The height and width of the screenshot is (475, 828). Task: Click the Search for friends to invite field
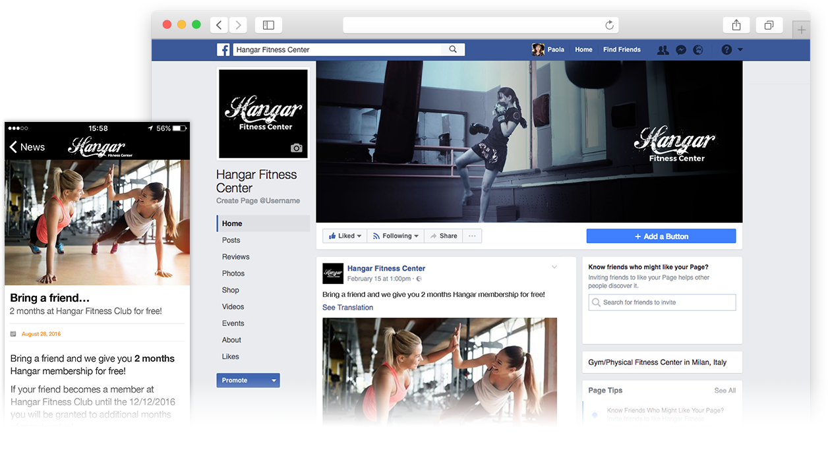pos(662,302)
